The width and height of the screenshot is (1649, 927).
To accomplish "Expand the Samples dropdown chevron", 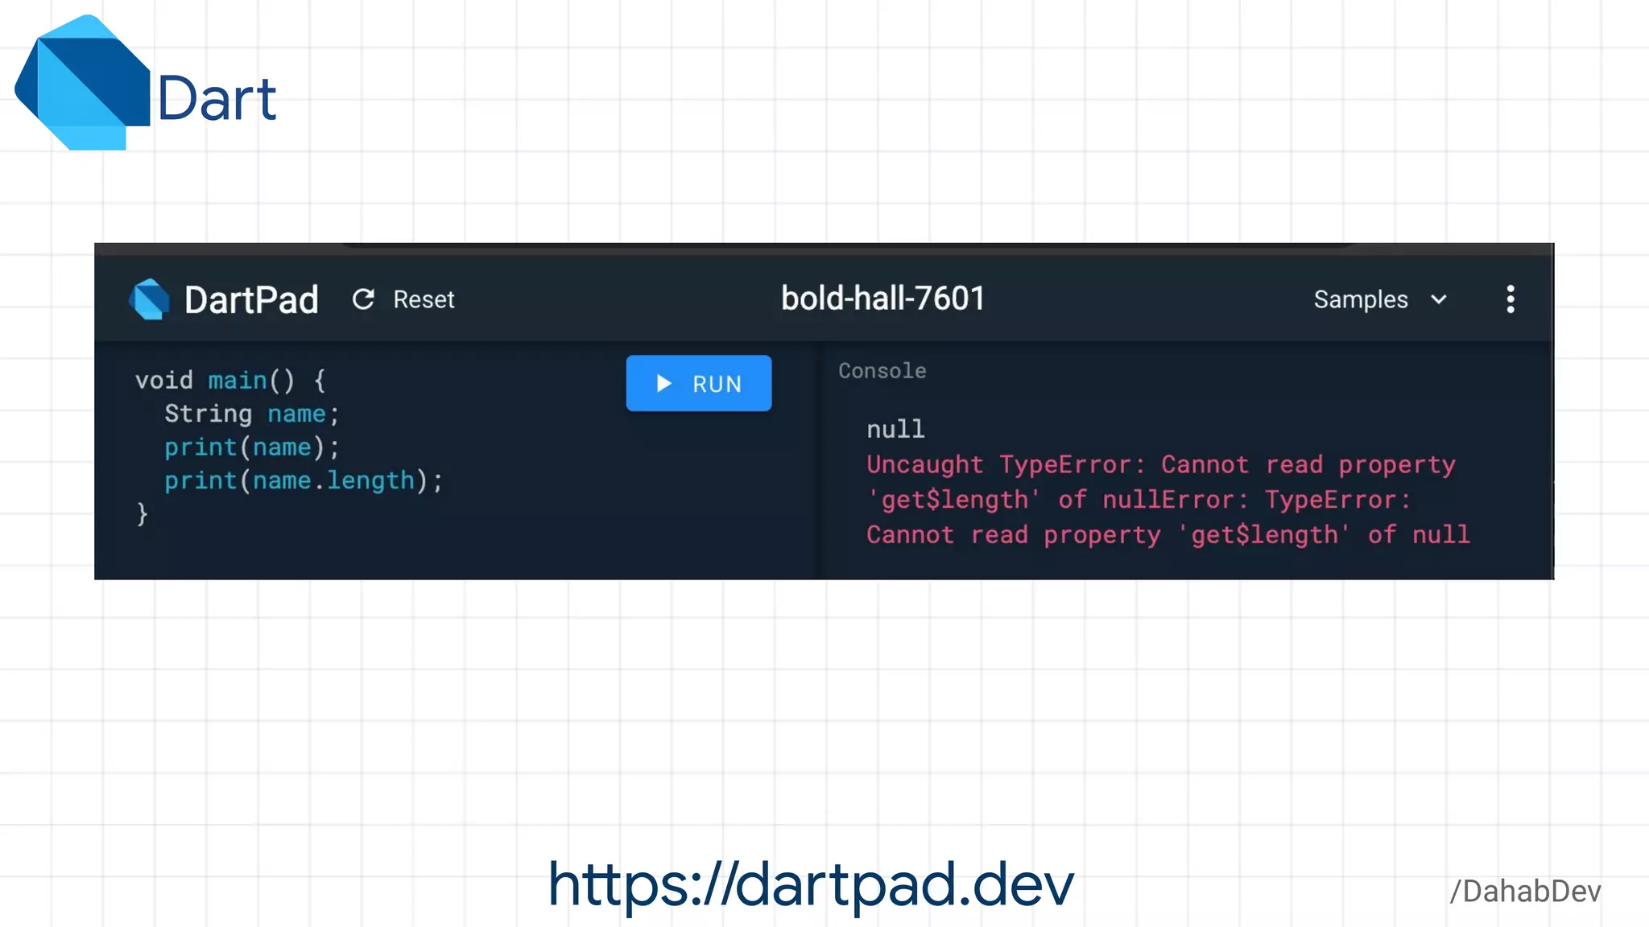I will [1439, 299].
